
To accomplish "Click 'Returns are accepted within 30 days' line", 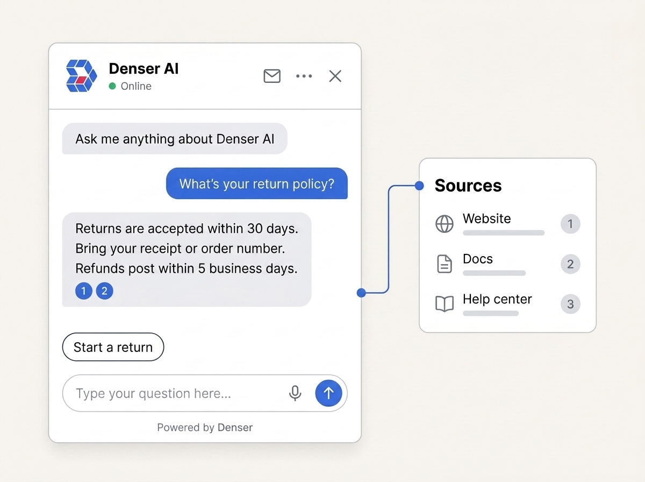I will tap(187, 229).
